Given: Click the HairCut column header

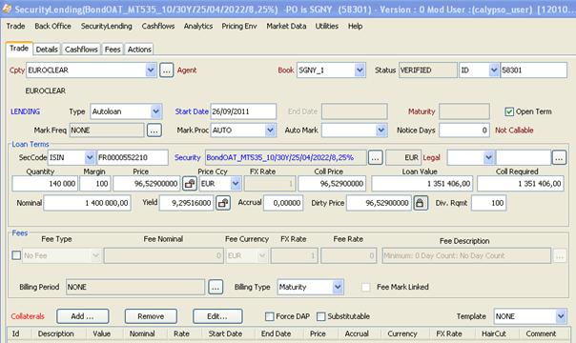Looking at the screenshot, I should pyautogui.click(x=494, y=333).
